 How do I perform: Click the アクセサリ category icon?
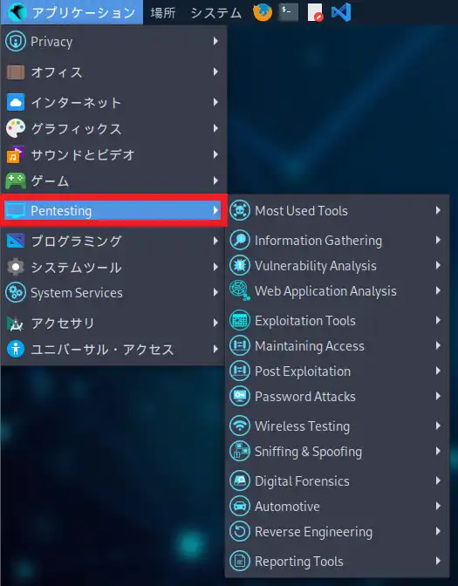click(16, 324)
